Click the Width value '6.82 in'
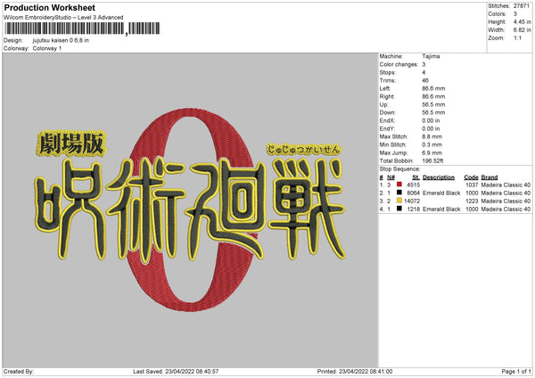The image size is (535, 378). click(522, 30)
